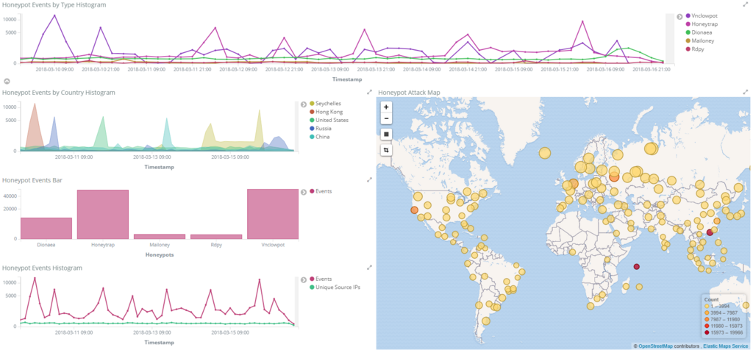This screenshot has width=753, height=350.
Task: Click the 2018-03-16 21:00 axis tick label
Action: [652, 69]
